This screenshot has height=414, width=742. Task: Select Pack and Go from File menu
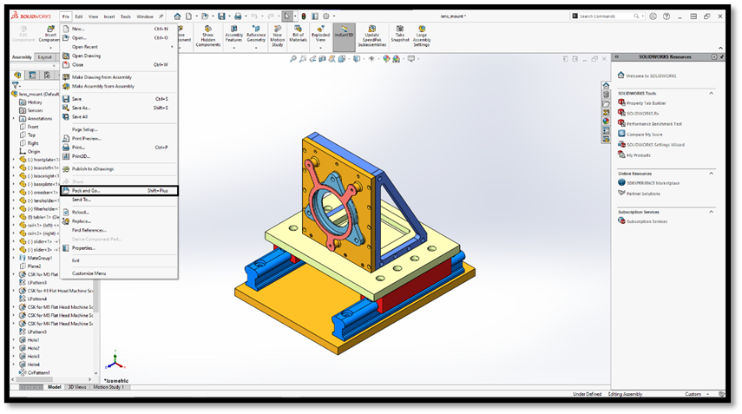pos(86,190)
